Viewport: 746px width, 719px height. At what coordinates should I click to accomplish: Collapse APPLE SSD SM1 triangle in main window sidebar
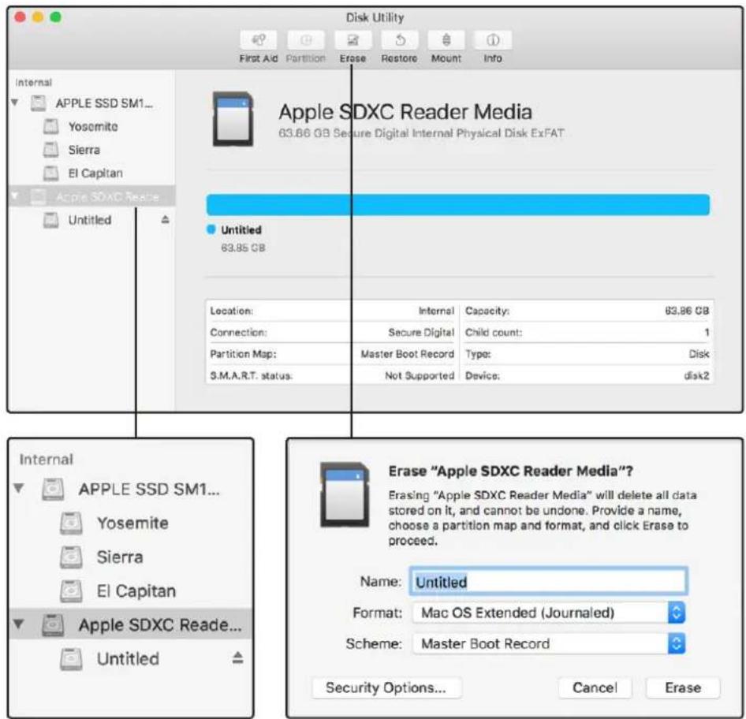pyautogui.click(x=15, y=102)
